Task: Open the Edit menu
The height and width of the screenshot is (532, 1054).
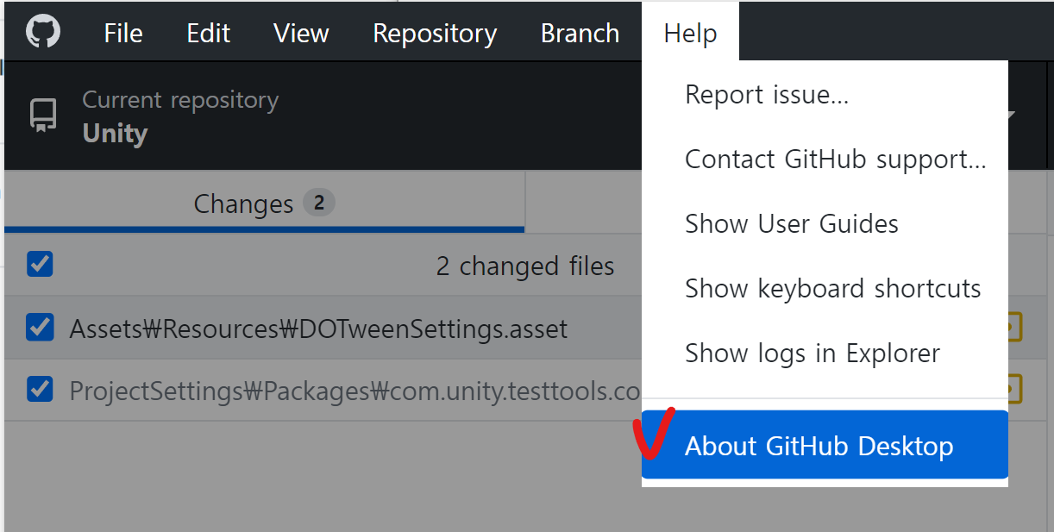Action: click(x=209, y=34)
